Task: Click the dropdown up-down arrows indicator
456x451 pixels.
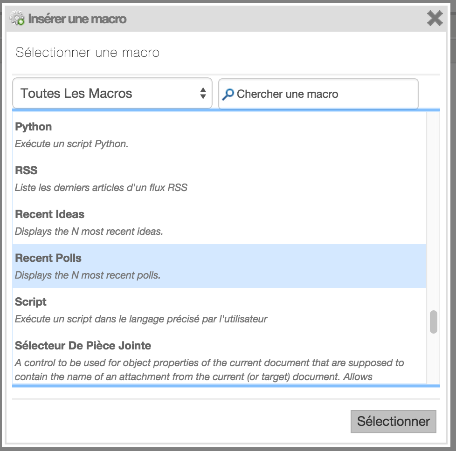Action: (x=203, y=93)
